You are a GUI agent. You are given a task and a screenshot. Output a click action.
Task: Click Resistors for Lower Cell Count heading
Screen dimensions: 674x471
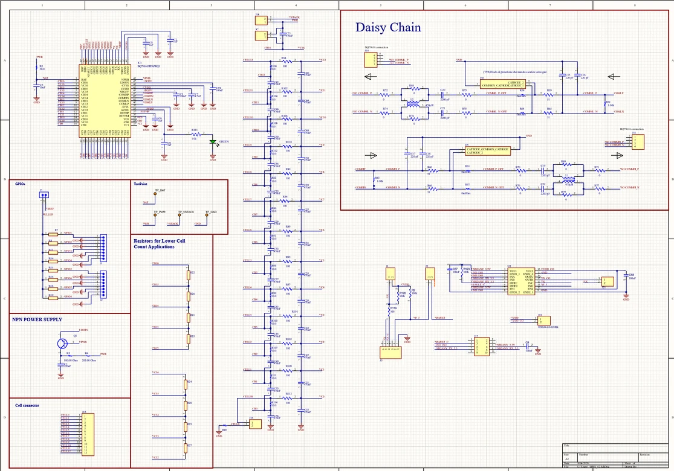pyautogui.click(x=160, y=244)
